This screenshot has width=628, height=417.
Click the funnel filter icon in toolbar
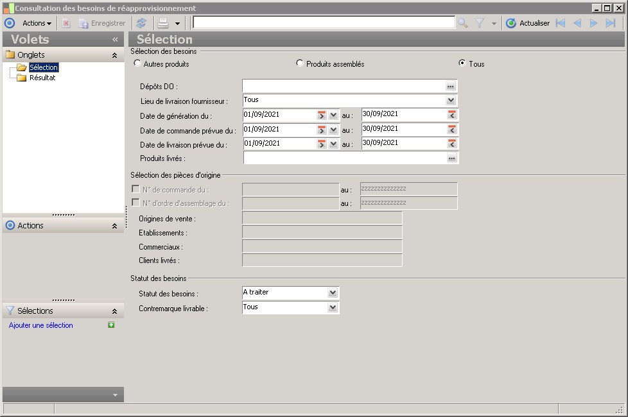[x=480, y=23]
